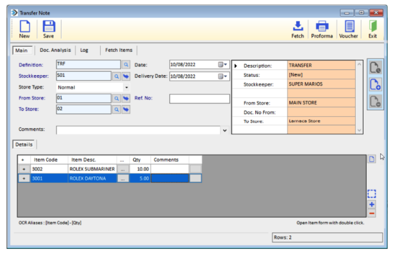Click the From Store 01 field
Viewport: 393px width, 256px height.
click(84, 98)
